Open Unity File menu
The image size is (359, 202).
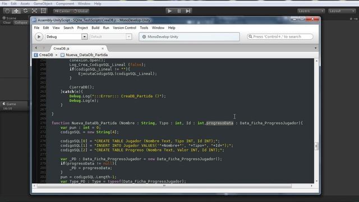point(4,4)
